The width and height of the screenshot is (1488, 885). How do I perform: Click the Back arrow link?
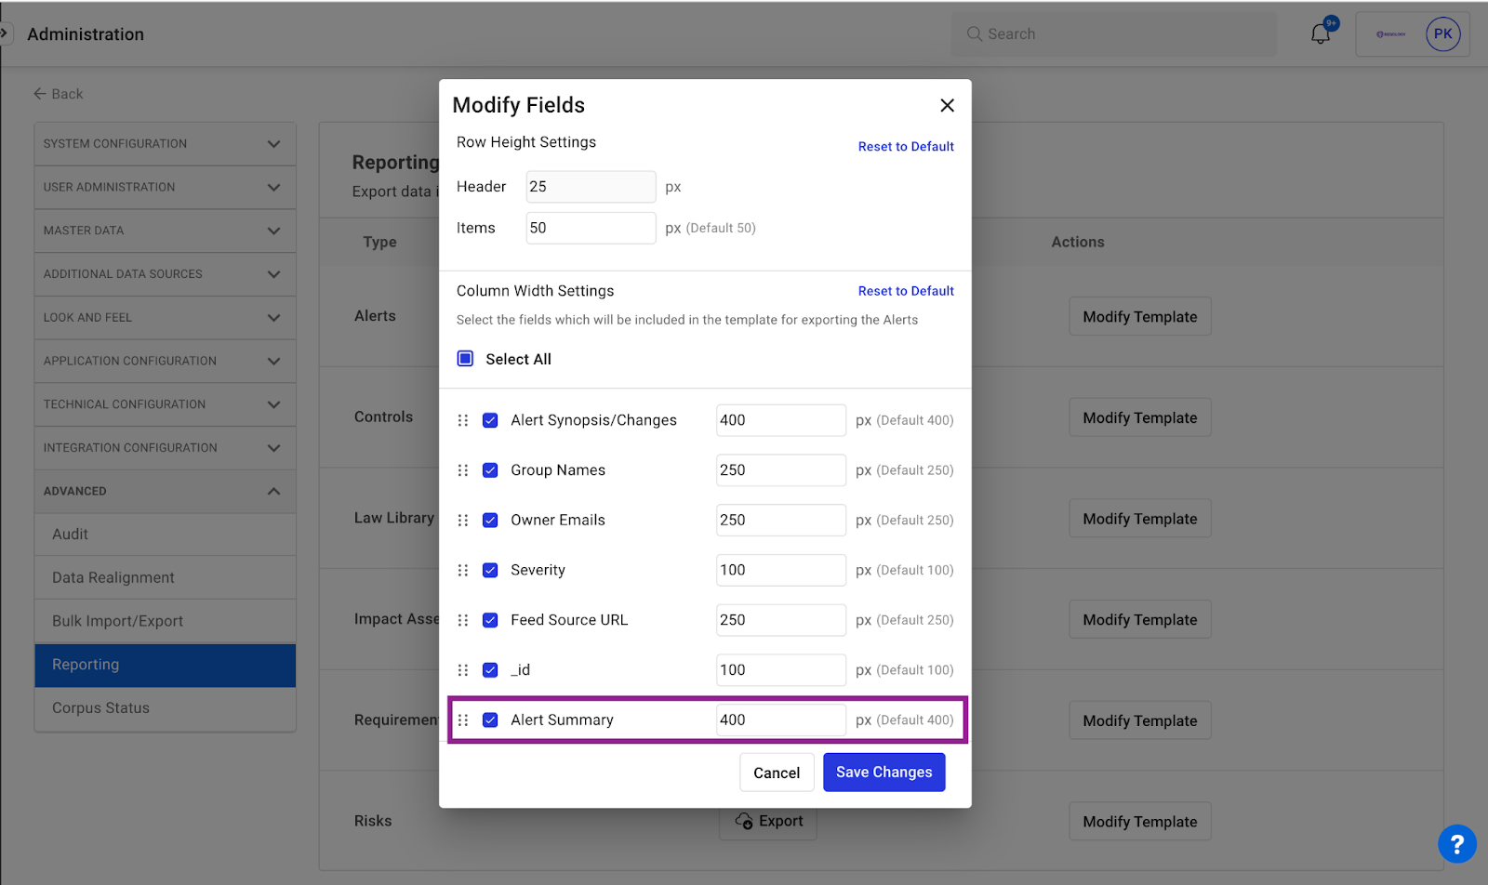(59, 94)
